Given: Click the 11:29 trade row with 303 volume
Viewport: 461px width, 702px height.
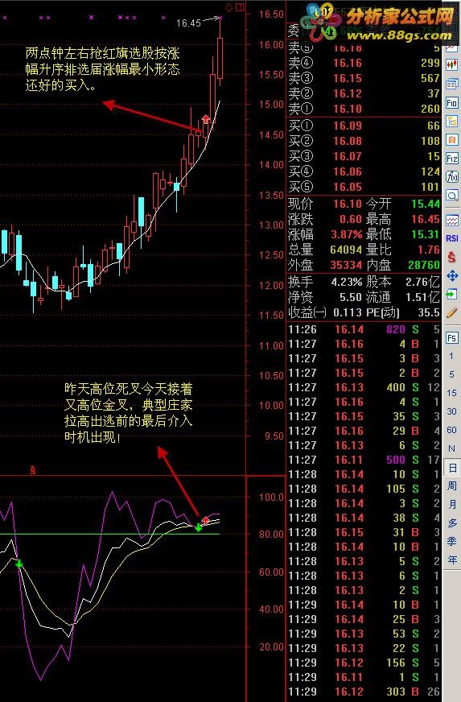Looking at the screenshot, I should point(364,692).
